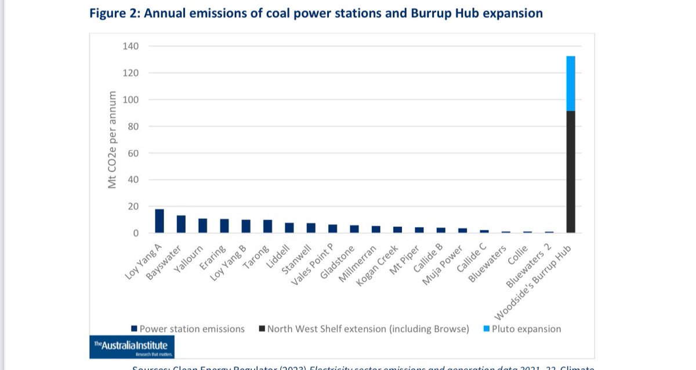Click the 60 y-axis value
The image size is (696, 370).
coord(133,153)
